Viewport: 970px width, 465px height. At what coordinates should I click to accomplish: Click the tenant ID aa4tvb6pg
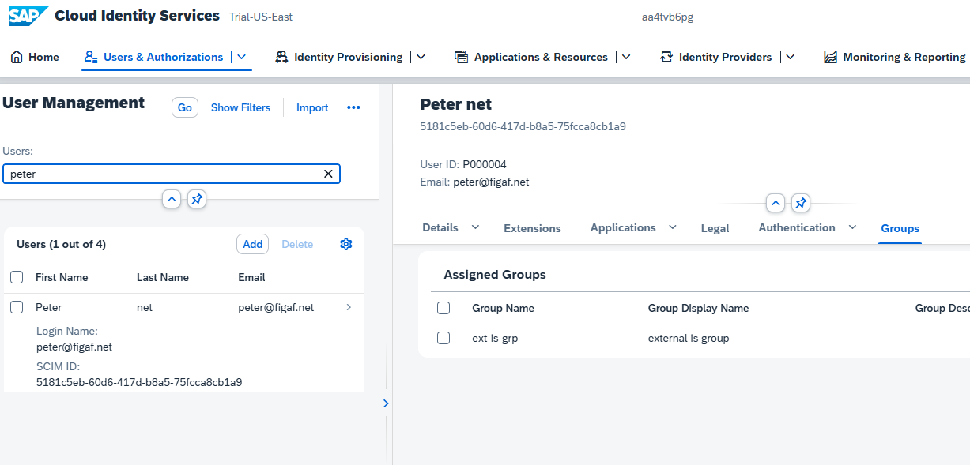pos(668,17)
